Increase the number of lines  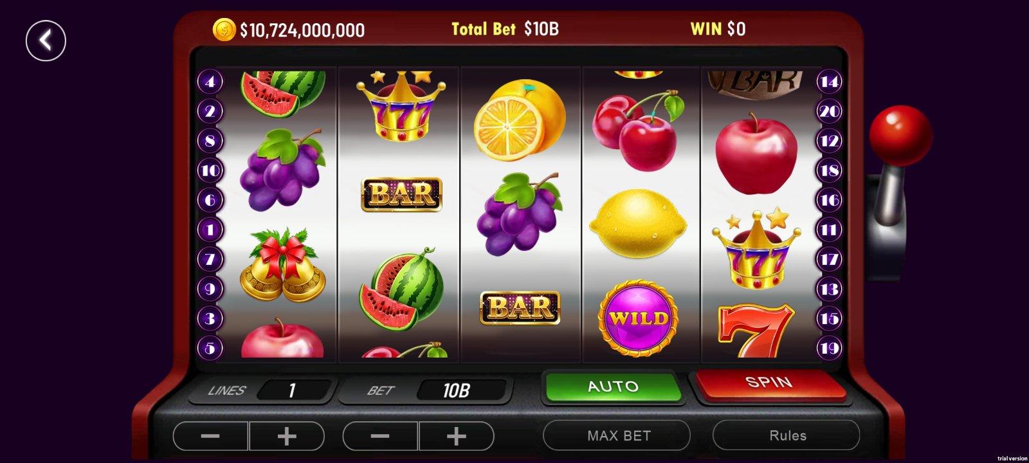(x=287, y=436)
